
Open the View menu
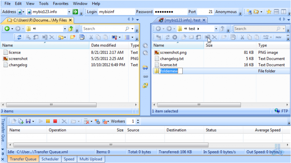(30, 3)
